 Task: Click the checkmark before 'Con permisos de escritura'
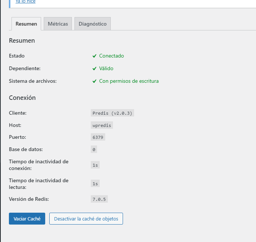click(x=94, y=81)
